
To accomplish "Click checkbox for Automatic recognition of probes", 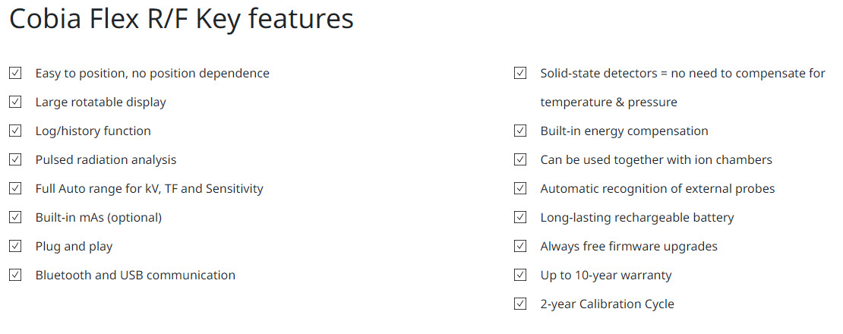I will 520,189.
